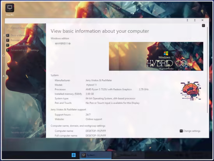Image resolution: width=214 pixels, height=161 pixels.
Task: Switch to the second taskbar window button
Action: coord(128,155)
